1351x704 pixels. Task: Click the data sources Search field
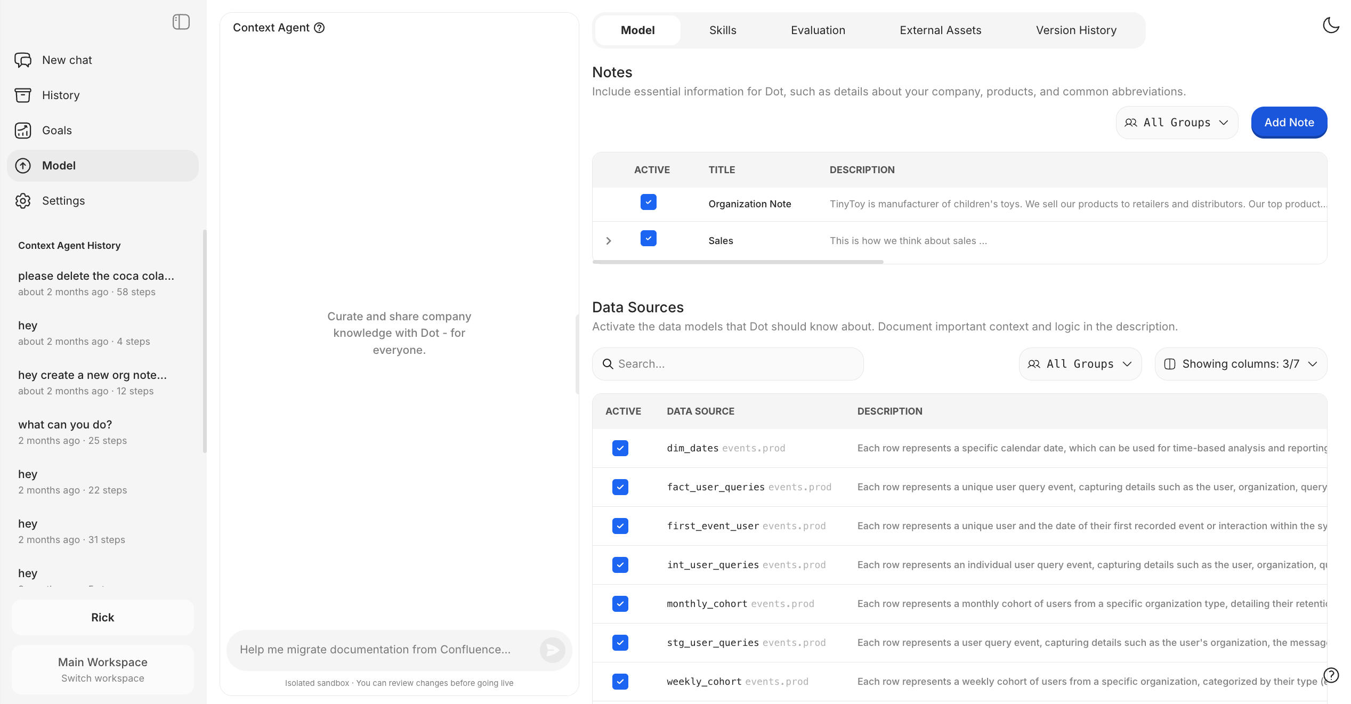point(727,364)
